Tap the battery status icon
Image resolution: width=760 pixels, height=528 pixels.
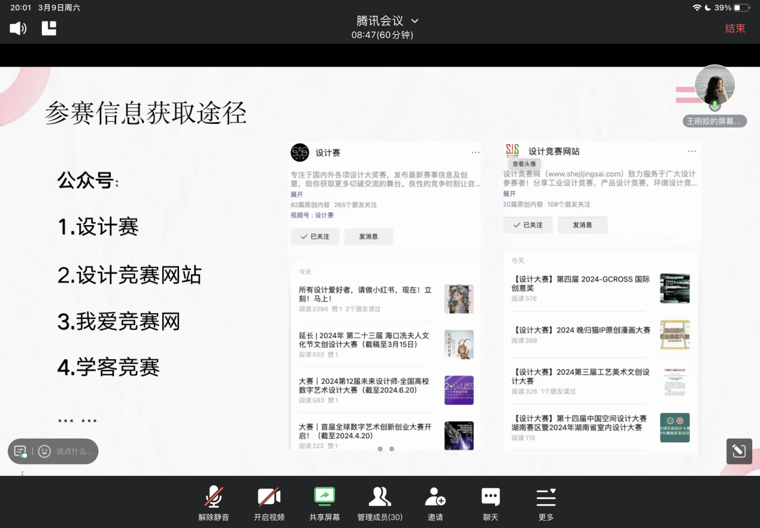click(741, 8)
